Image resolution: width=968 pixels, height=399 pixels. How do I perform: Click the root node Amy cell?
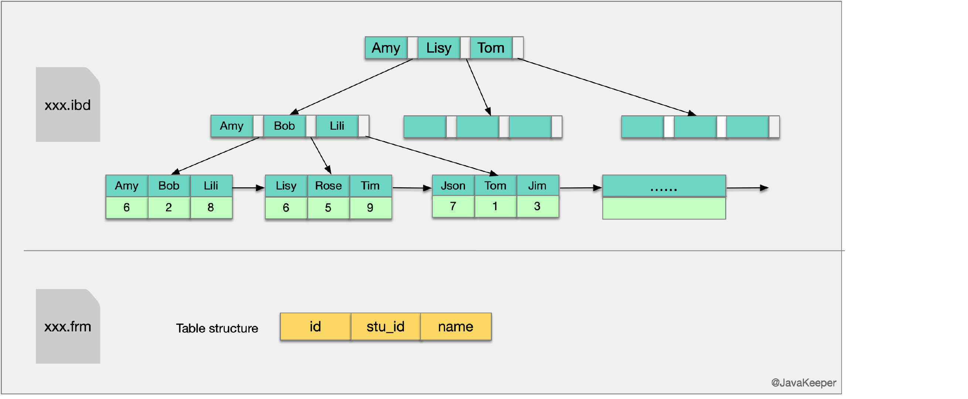[x=386, y=48]
